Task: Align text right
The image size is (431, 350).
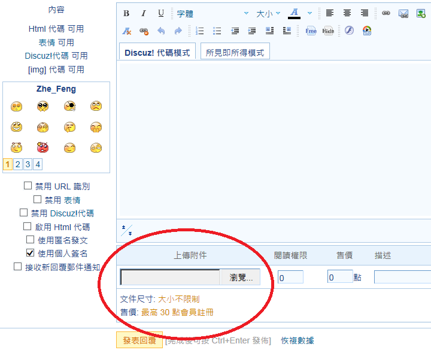Action: click(x=365, y=13)
